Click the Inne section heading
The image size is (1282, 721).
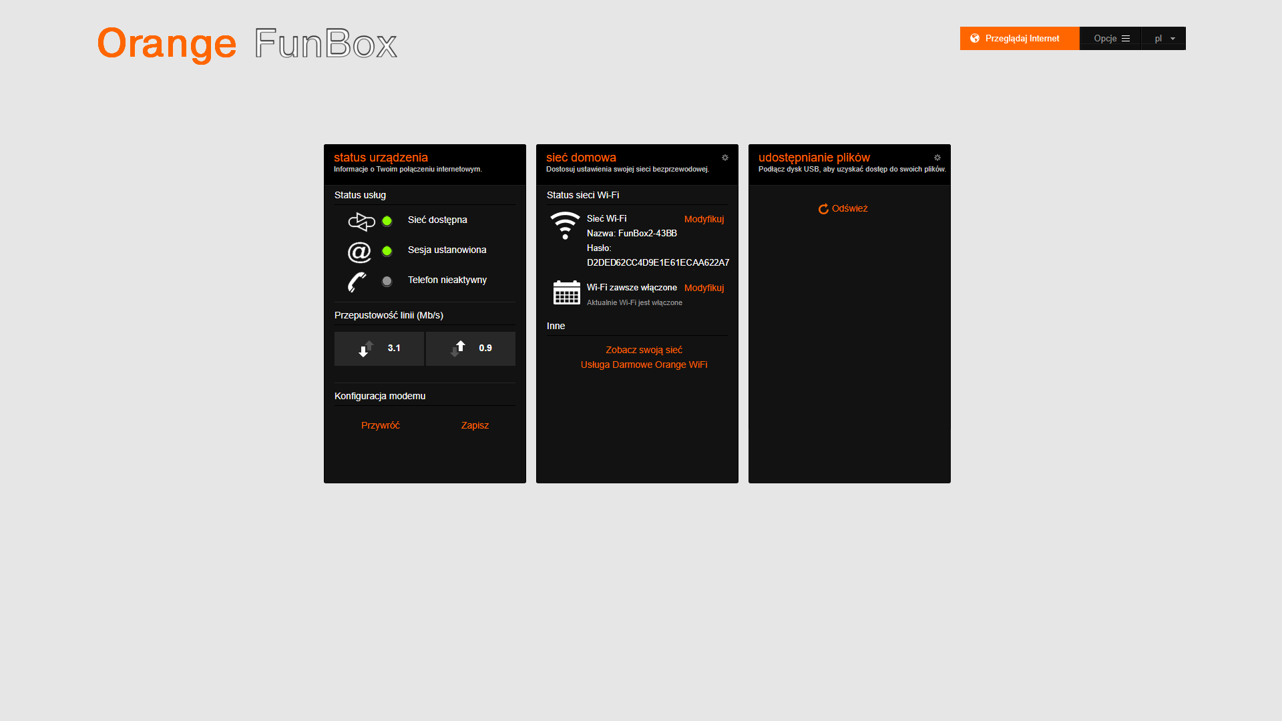point(556,326)
